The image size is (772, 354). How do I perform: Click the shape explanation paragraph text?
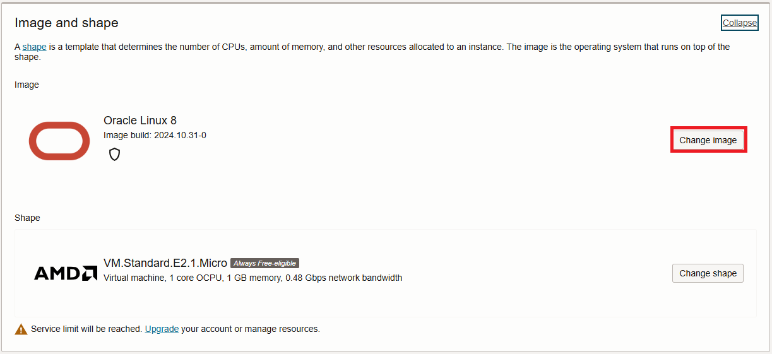[x=372, y=52]
